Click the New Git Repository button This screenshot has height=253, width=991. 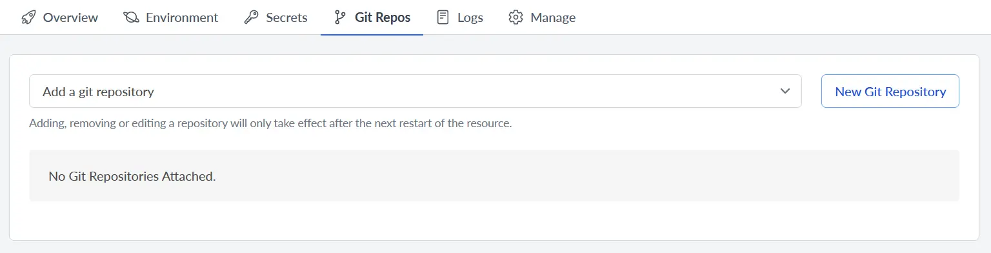(x=890, y=92)
